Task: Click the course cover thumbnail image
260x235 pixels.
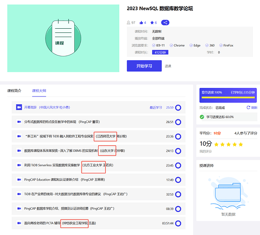Action: click(63, 38)
